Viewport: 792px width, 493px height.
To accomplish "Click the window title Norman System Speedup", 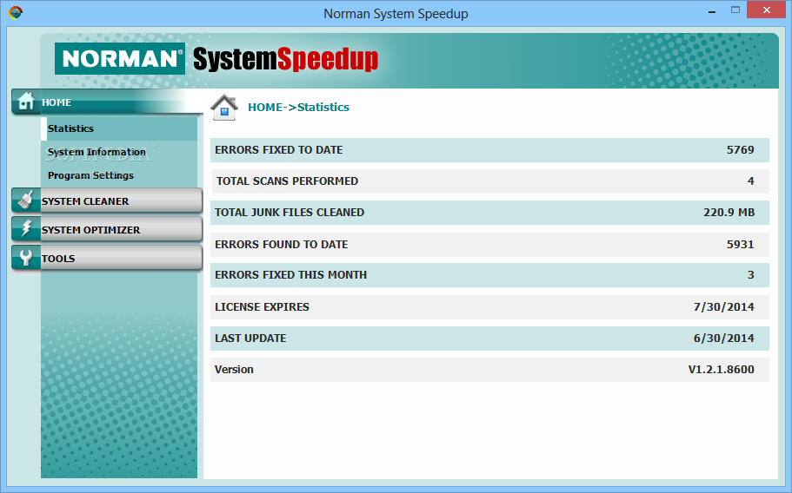I will (x=396, y=14).
